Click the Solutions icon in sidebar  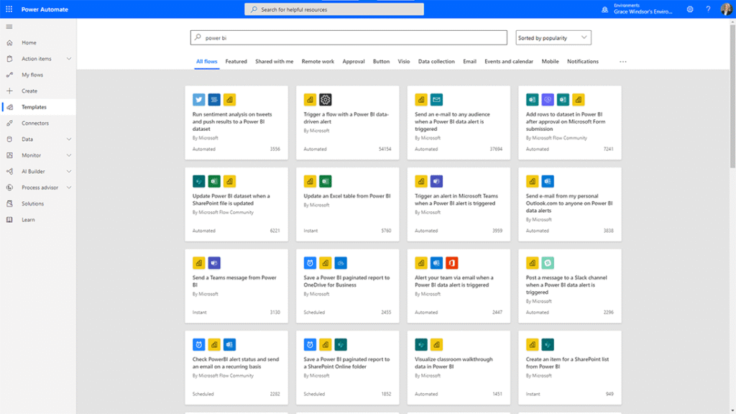pyautogui.click(x=9, y=203)
